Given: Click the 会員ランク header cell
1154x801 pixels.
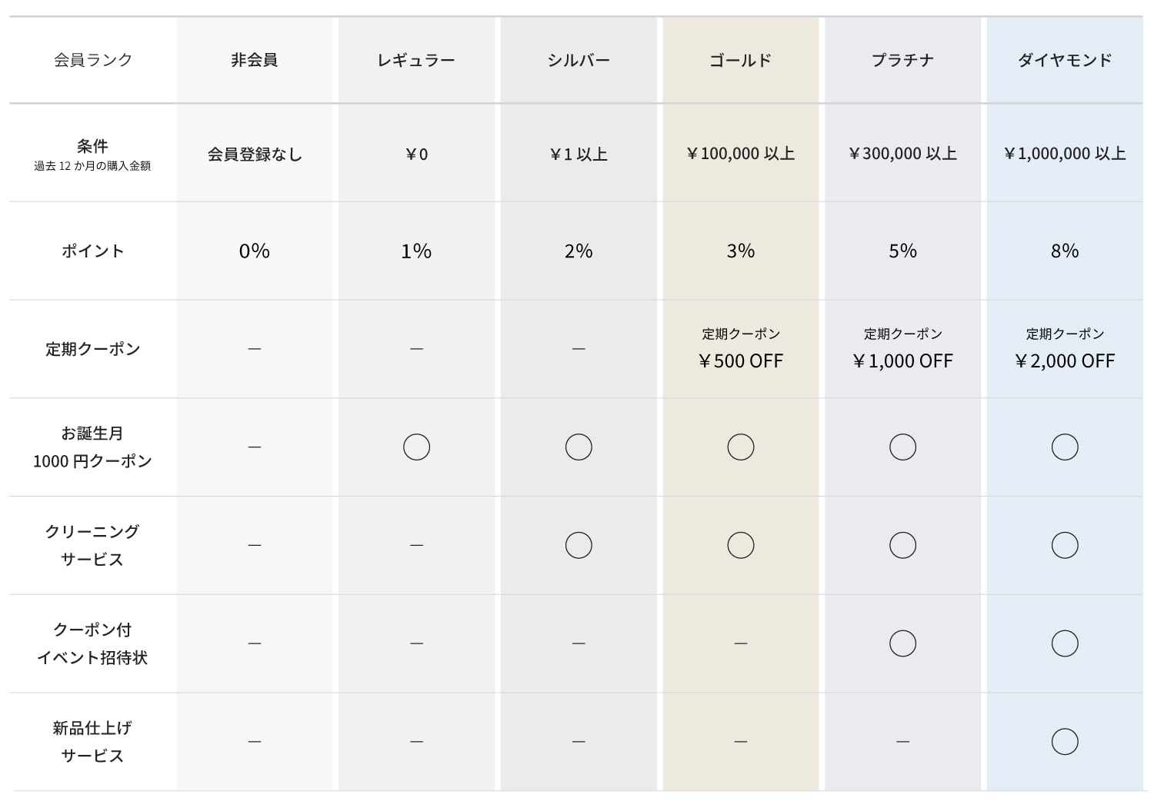Looking at the screenshot, I should tap(93, 60).
